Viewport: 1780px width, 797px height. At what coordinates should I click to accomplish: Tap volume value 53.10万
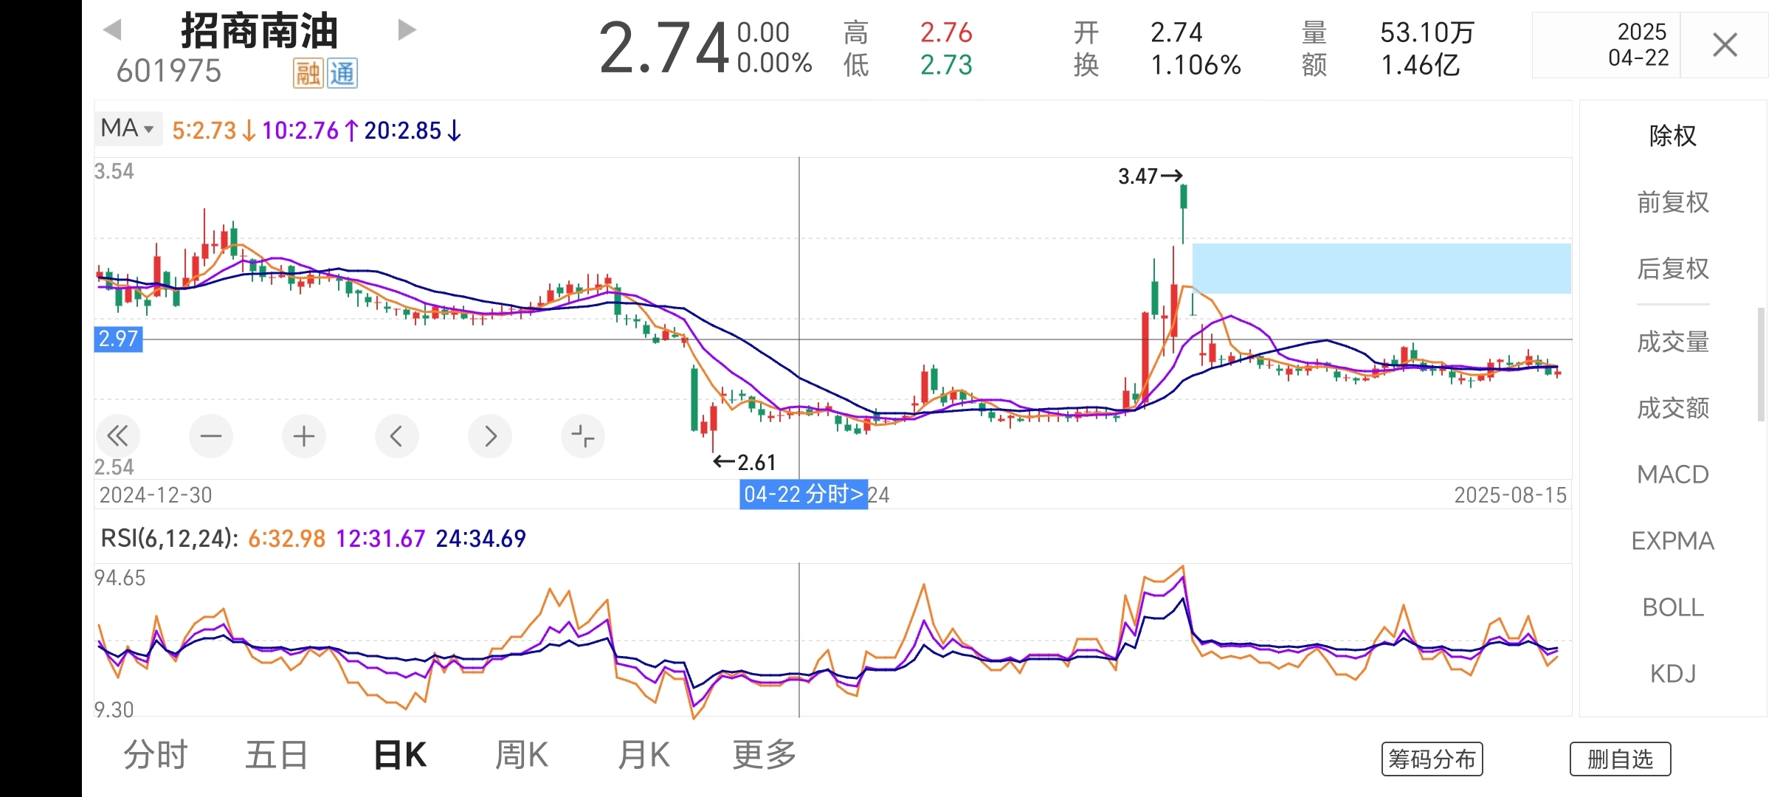[1427, 32]
